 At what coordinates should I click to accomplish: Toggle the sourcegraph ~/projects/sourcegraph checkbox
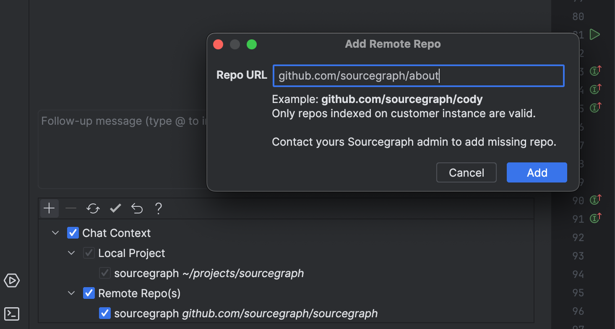pos(105,273)
